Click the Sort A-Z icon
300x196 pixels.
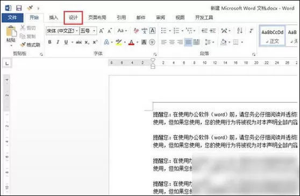tap(240, 31)
